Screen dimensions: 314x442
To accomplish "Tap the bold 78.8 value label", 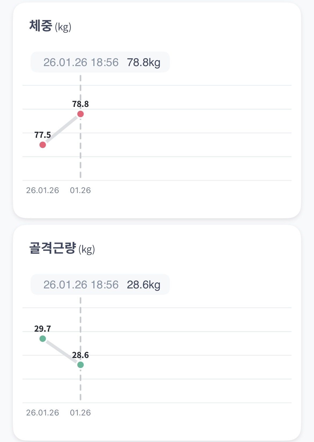I will click(x=81, y=104).
